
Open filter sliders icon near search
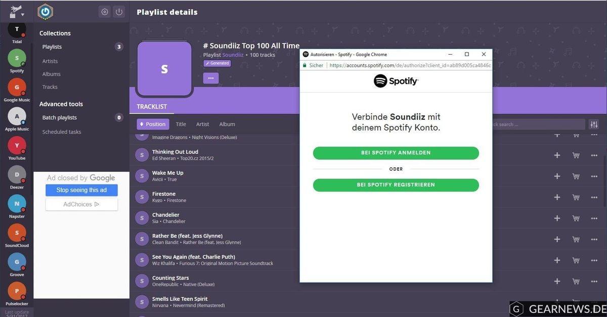(x=594, y=124)
